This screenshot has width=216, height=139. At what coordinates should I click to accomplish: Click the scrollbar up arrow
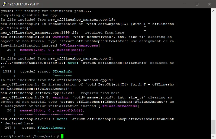[213, 11]
